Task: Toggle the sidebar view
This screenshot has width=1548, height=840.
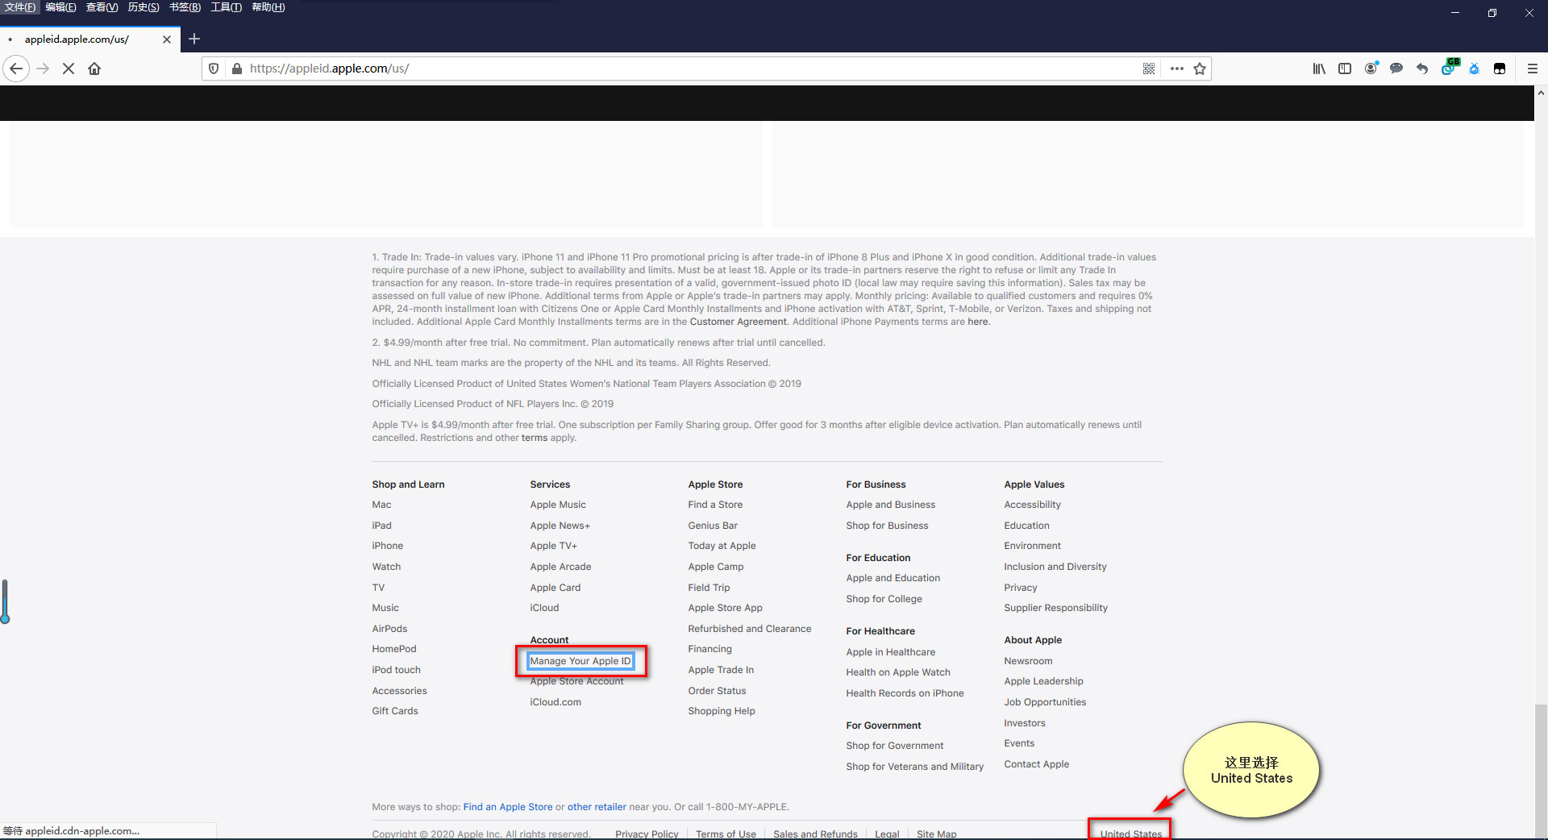Action: click(x=1345, y=69)
